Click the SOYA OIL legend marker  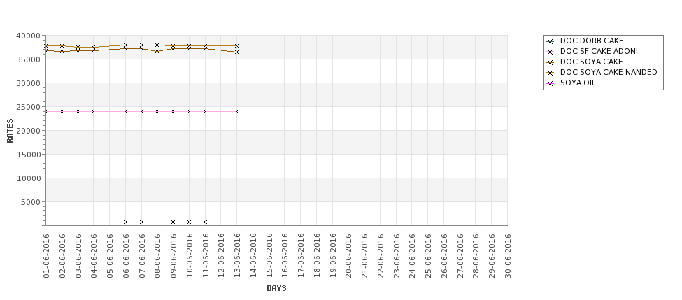[550, 83]
